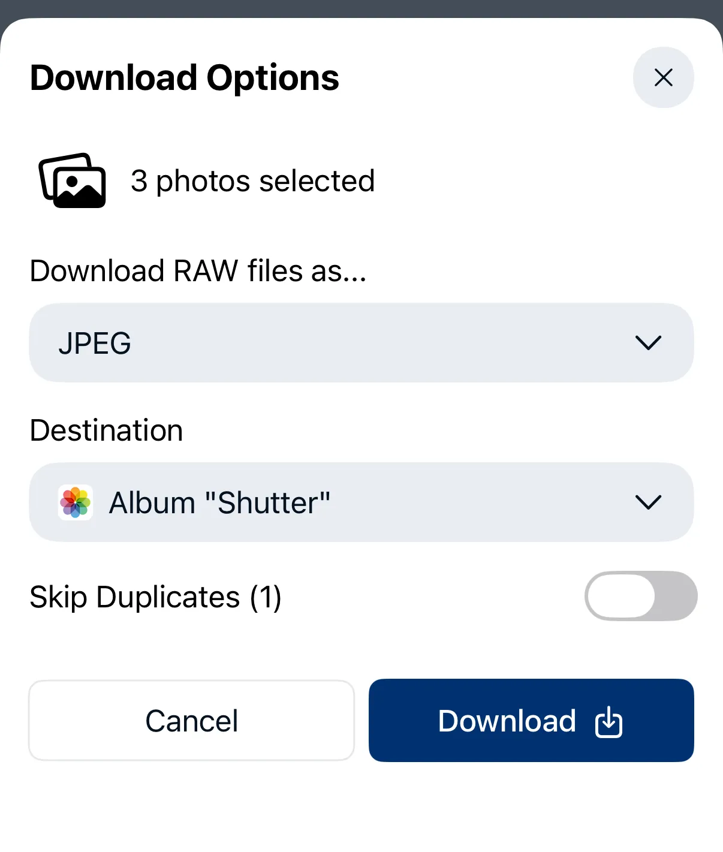Start the download with the Download label
This screenshot has width=723, height=852.
pos(507,721)
